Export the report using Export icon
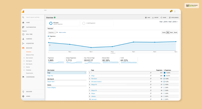The height and width of the screenshot is (109, 202). pos(153,17)
